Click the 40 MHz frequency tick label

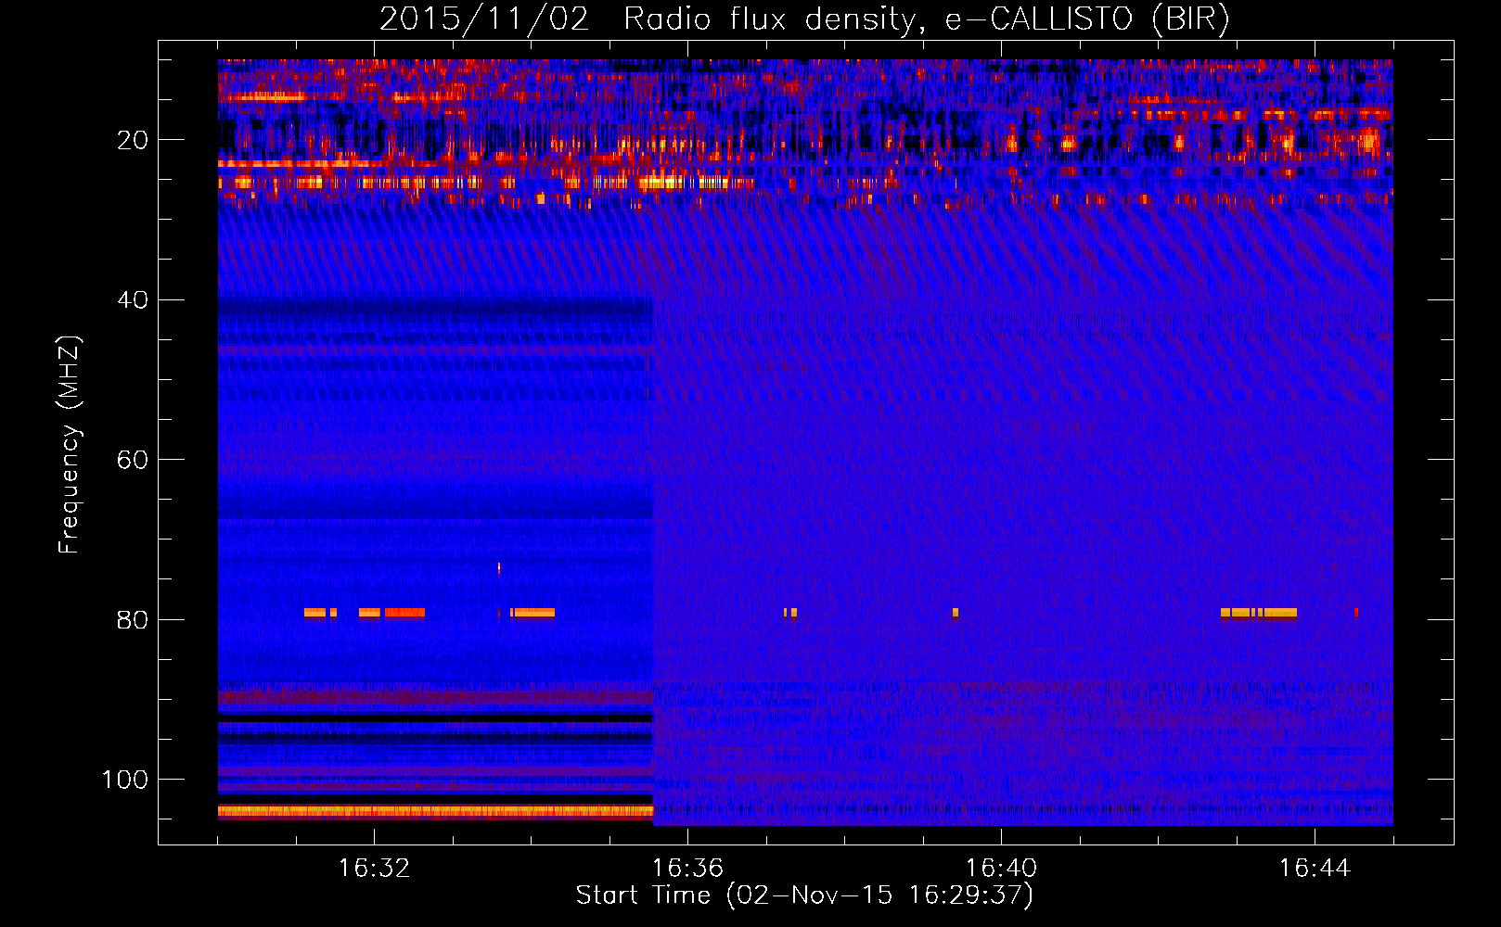(133, 300)
